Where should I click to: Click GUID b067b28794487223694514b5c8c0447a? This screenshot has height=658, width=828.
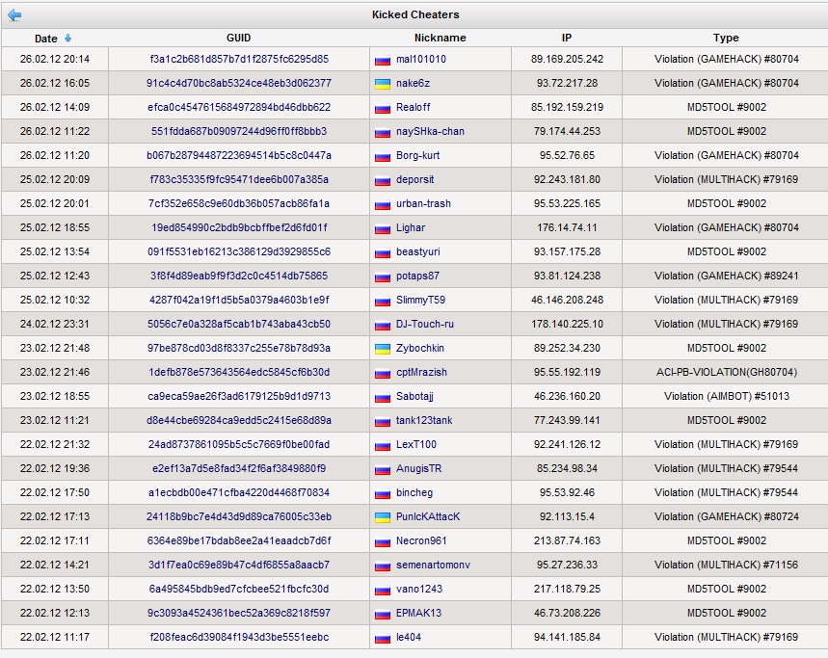239,156
